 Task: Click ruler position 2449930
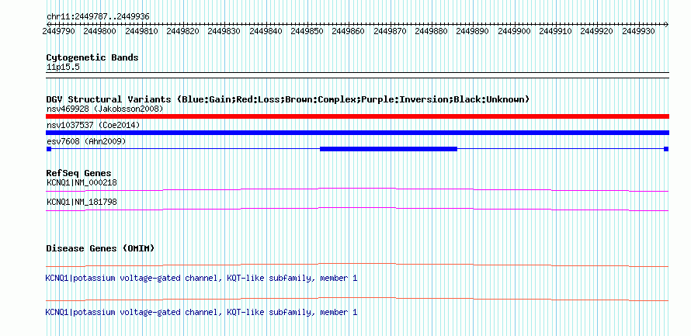coord(638,31)
